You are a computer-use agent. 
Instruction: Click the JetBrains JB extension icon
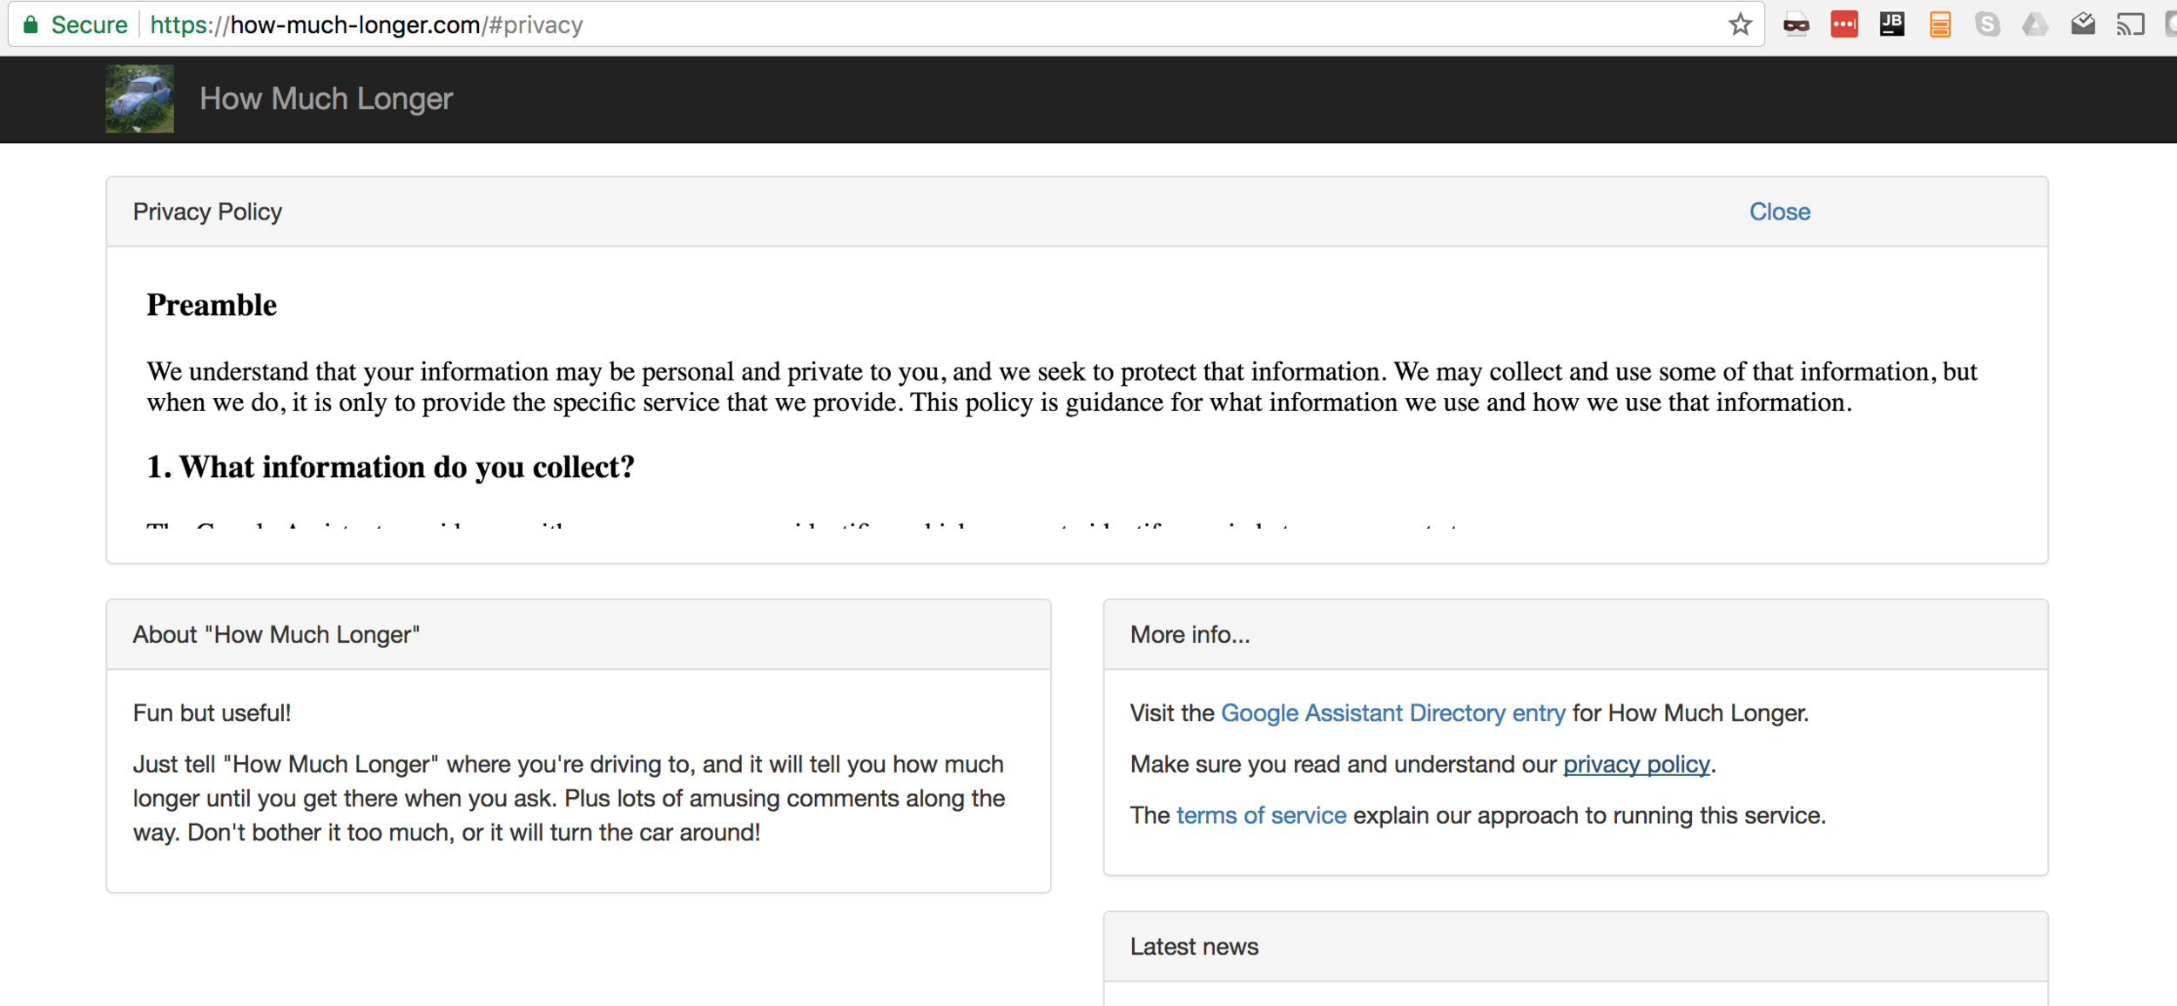(1891, 24)
